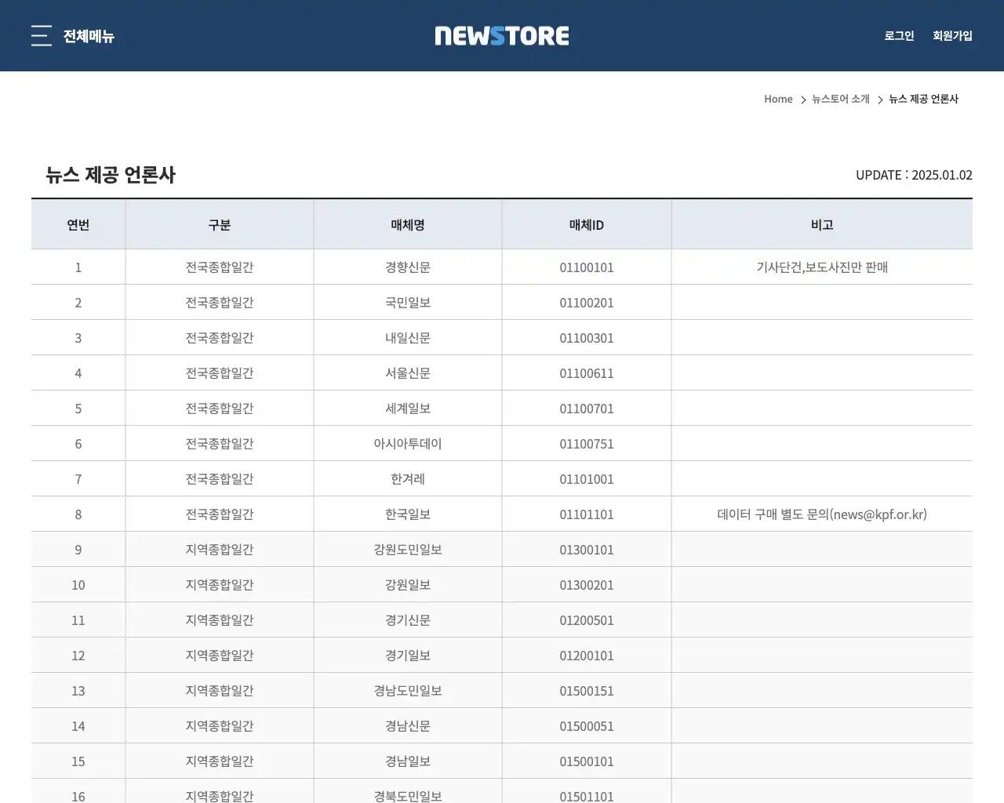Click media ID 01200501

(x=587, y=620)
